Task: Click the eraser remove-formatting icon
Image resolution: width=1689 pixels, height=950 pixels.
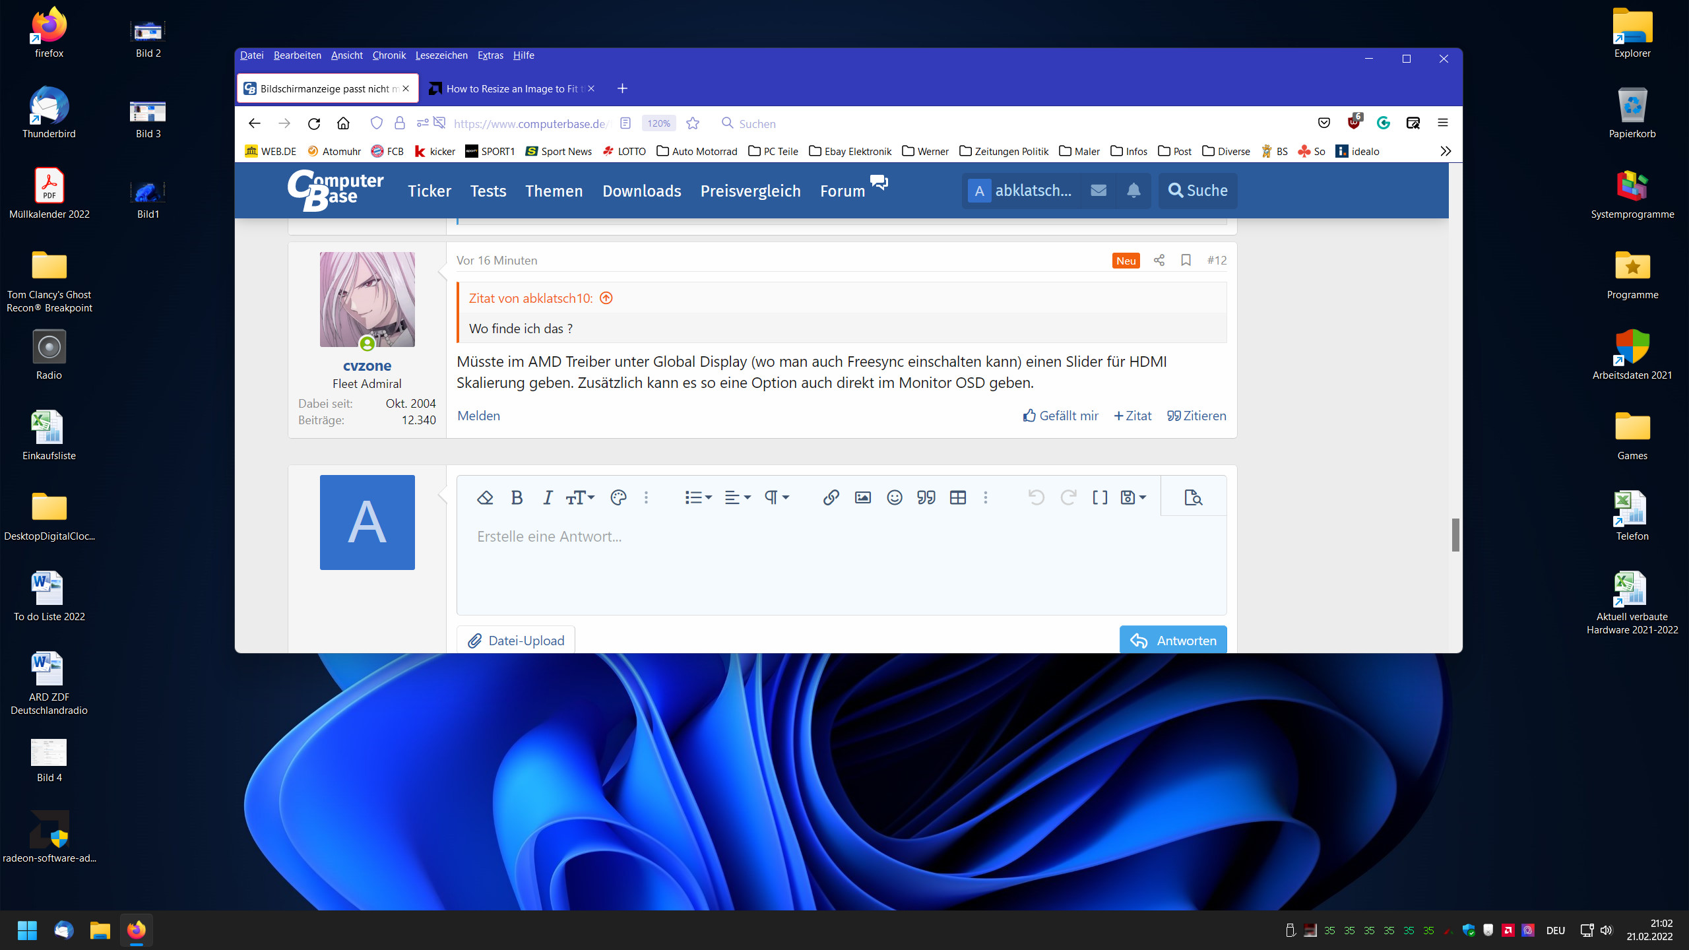Action: (x=485, y=497)
